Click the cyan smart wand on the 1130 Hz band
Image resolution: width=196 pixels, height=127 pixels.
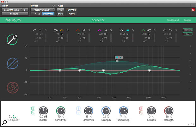127,30
